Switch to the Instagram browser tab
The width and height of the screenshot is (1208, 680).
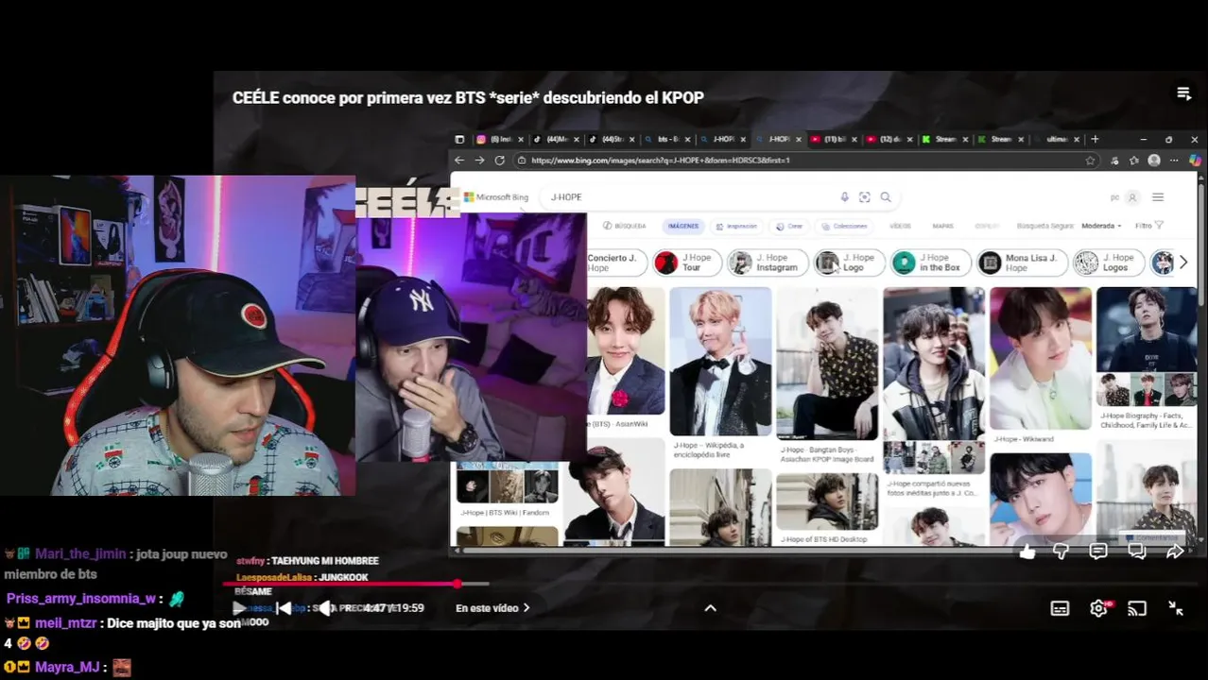point(500,139)
